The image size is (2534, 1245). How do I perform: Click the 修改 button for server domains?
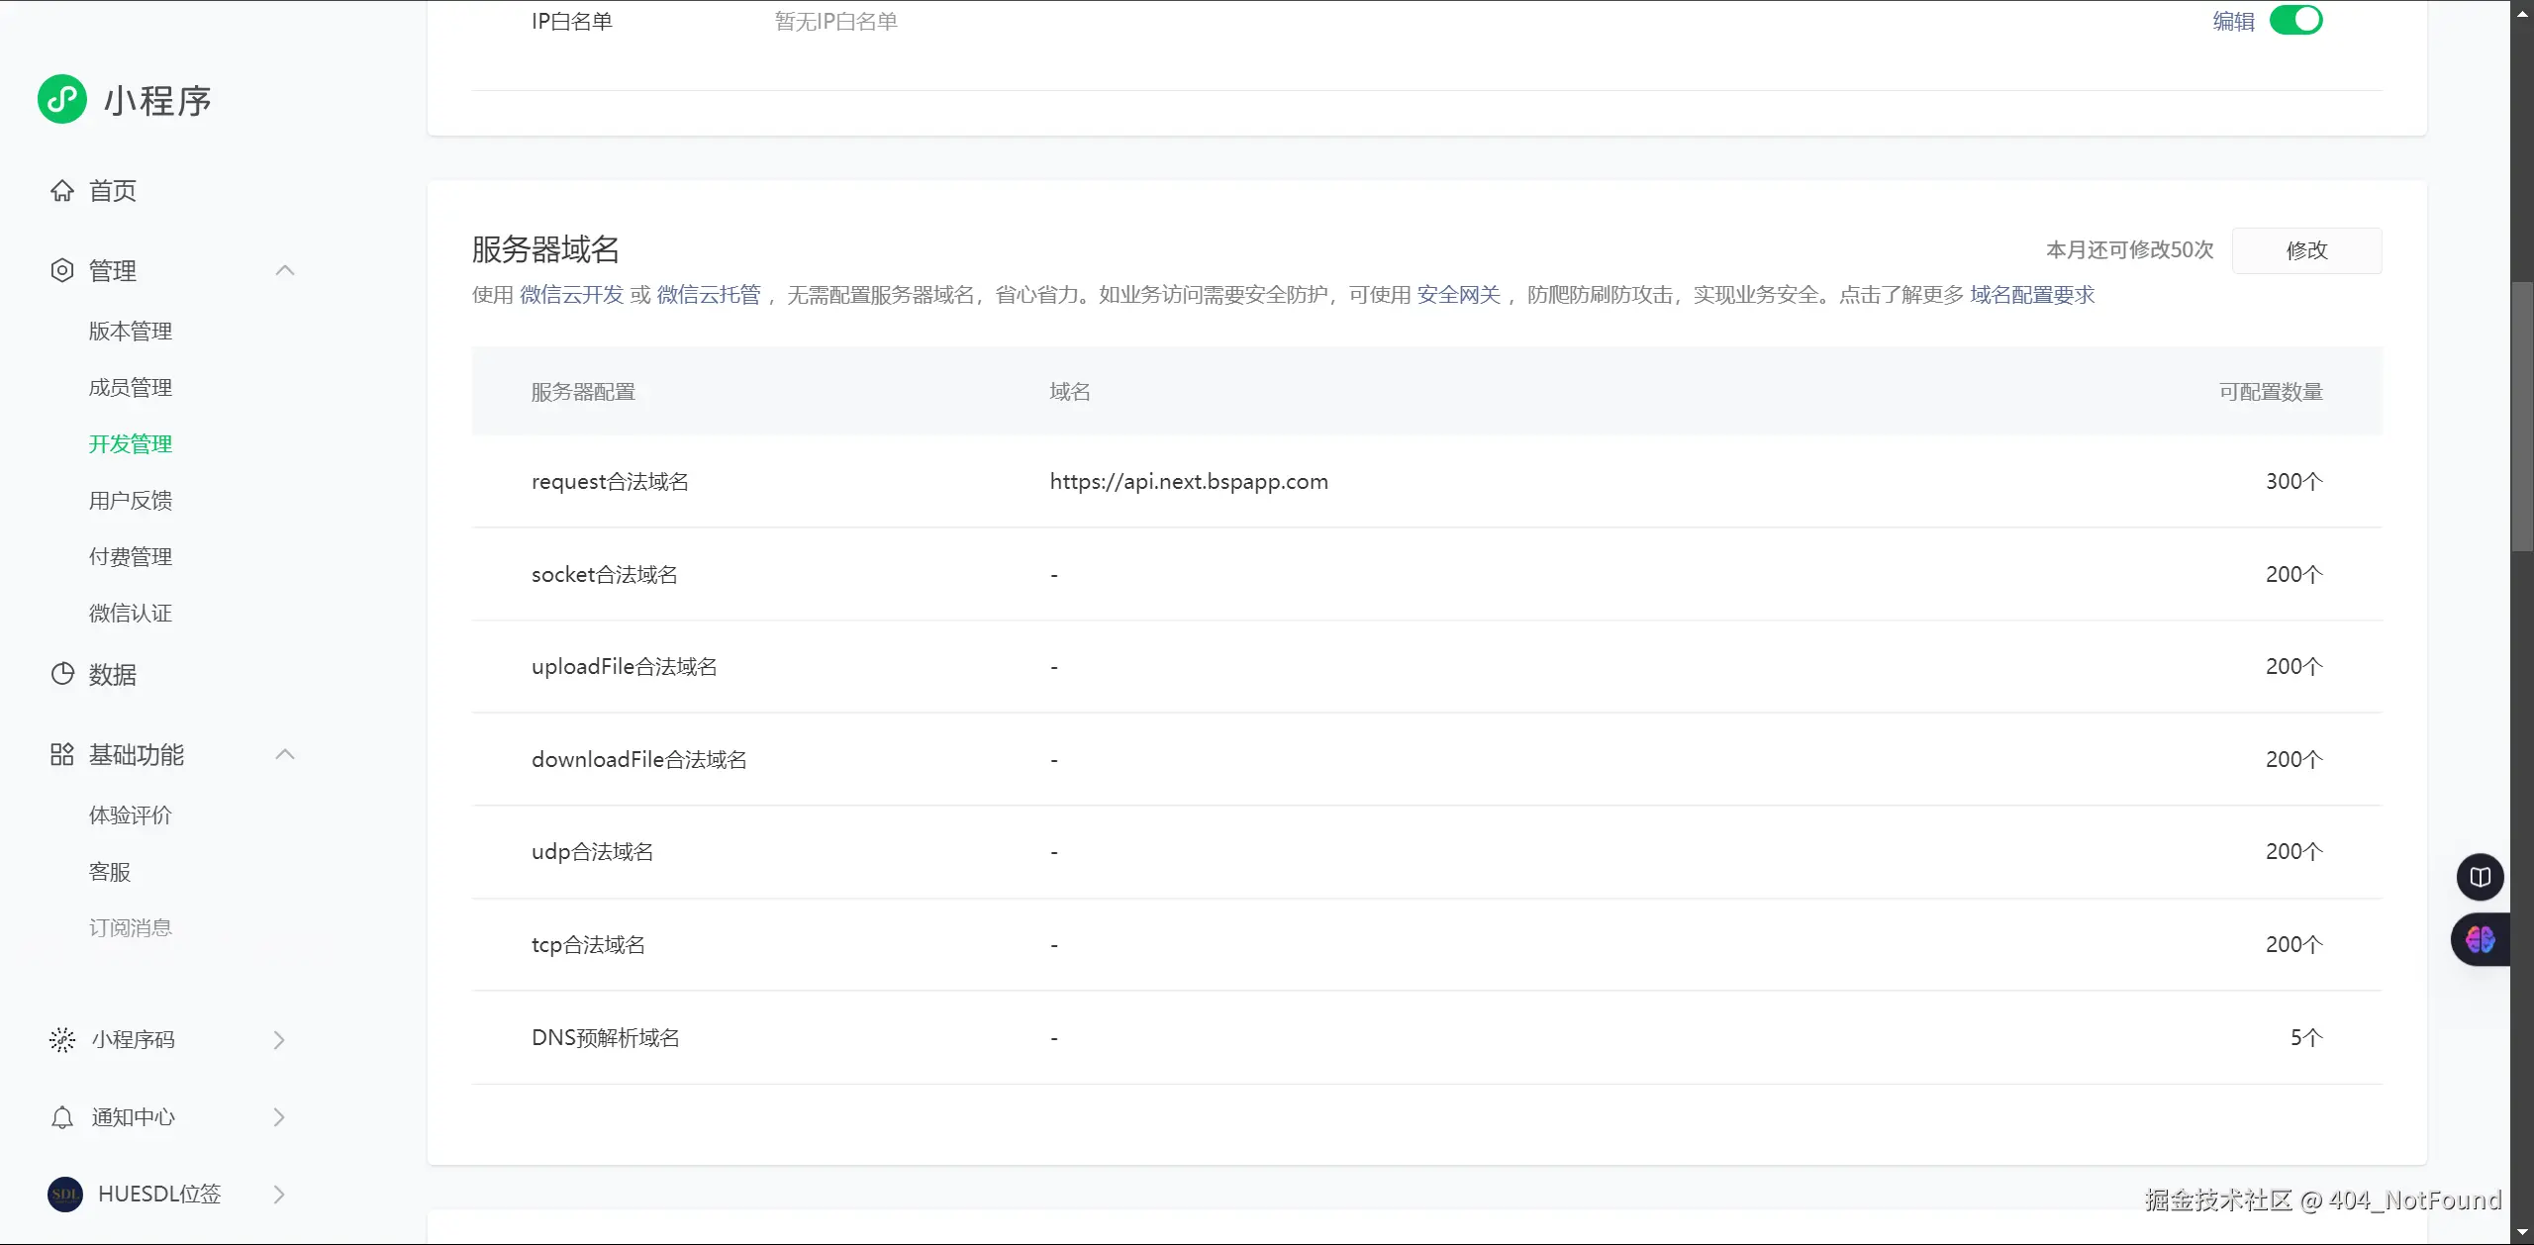(x=2306, y=250)
